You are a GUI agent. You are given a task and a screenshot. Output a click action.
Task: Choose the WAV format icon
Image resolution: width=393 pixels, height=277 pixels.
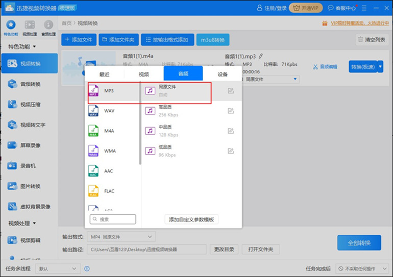coord(93,111)
